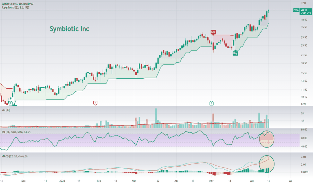Click the 29.50 price axis label
This screenshot has height=184, width=313.
tap(304, 37)
